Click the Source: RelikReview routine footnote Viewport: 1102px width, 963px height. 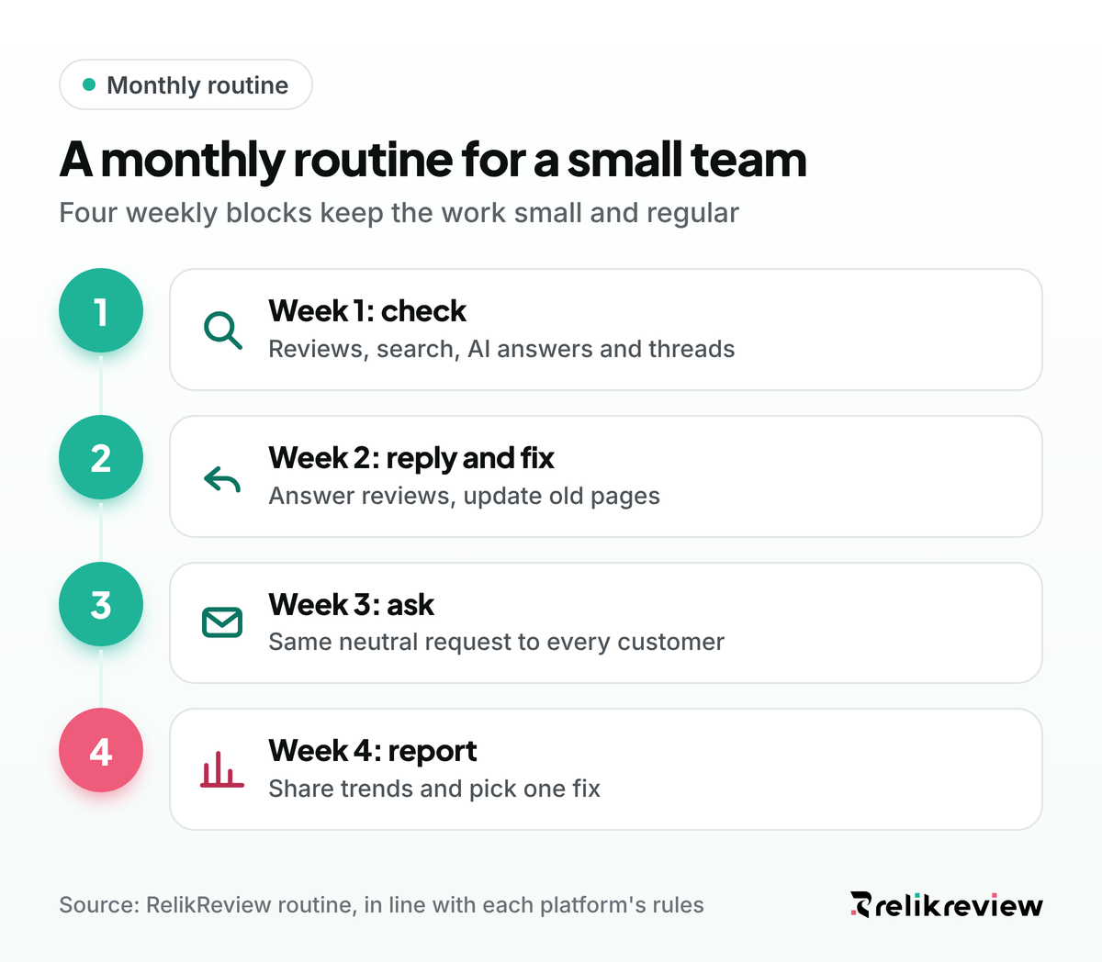381,905
